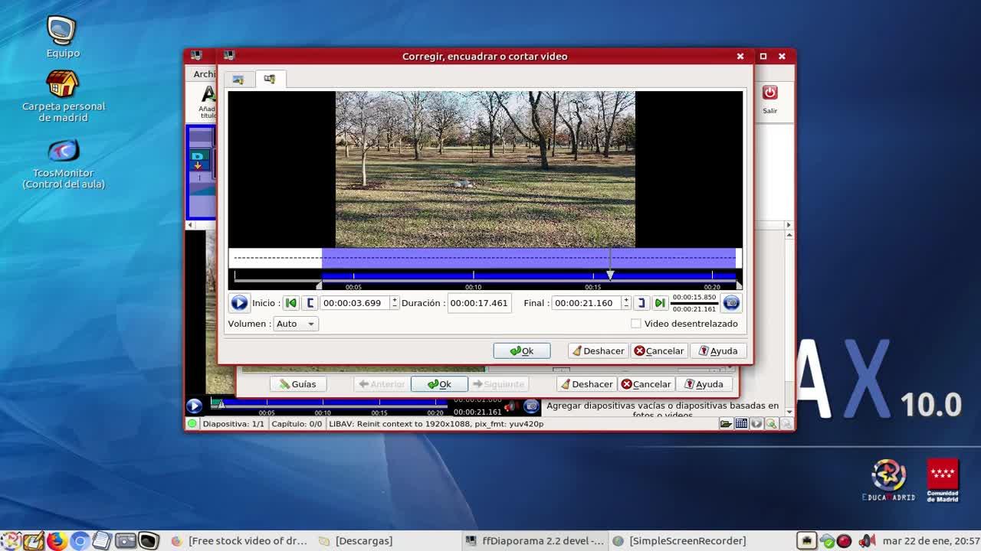Viewport: 981px width, 551px height.
Task: Switch to the Free stock video browser window
Action: pos(239,541)
